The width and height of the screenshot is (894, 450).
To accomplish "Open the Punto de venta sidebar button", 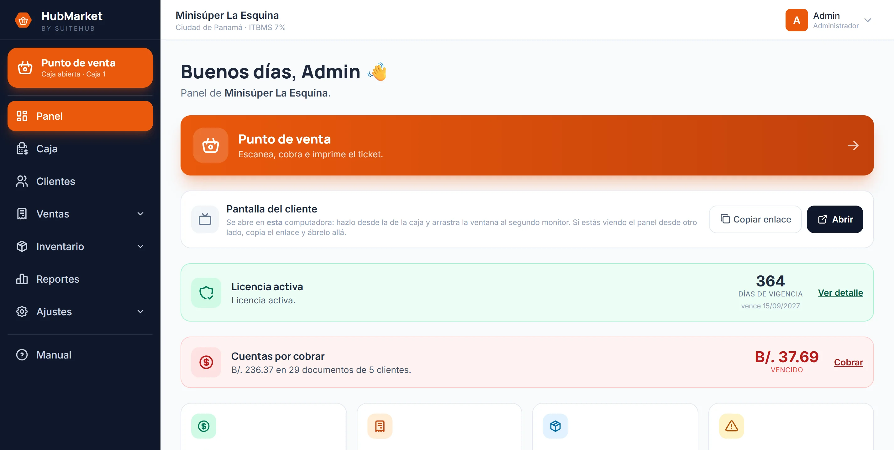I will tap(80, 68).
